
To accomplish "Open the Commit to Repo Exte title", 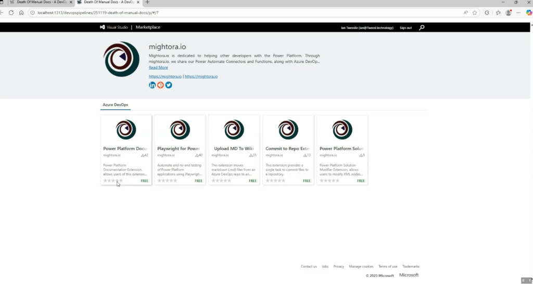I will [288, 148].
